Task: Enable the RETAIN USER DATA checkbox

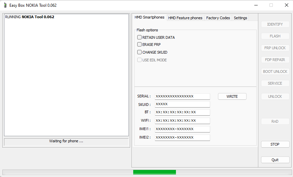Action: (x=140, y=37)
